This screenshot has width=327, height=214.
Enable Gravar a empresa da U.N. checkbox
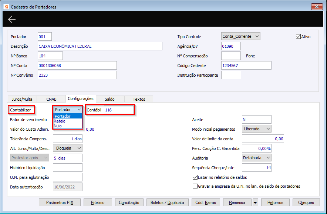195,186
